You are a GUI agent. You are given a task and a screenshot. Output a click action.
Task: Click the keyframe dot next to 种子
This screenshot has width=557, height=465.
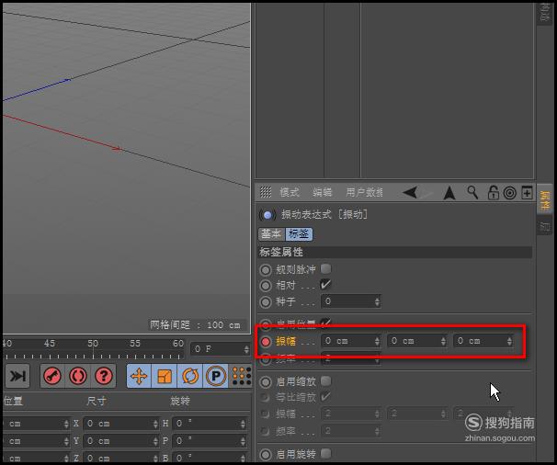pos(266,302)
